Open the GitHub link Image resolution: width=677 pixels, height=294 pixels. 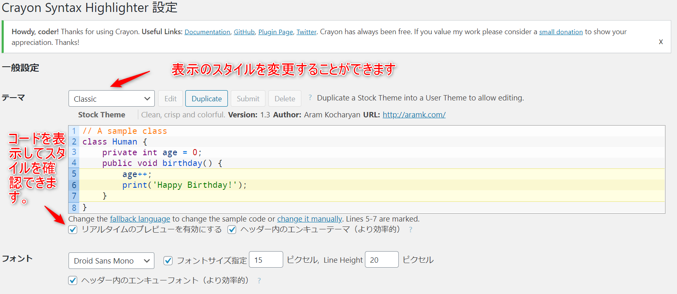[244, 32]
